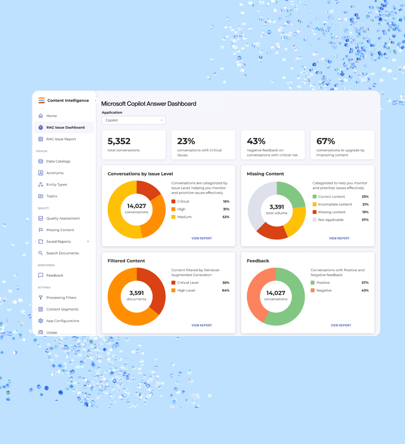
Task: Click the Quality Assessment chart icon
Action: (x=41, y=218)
